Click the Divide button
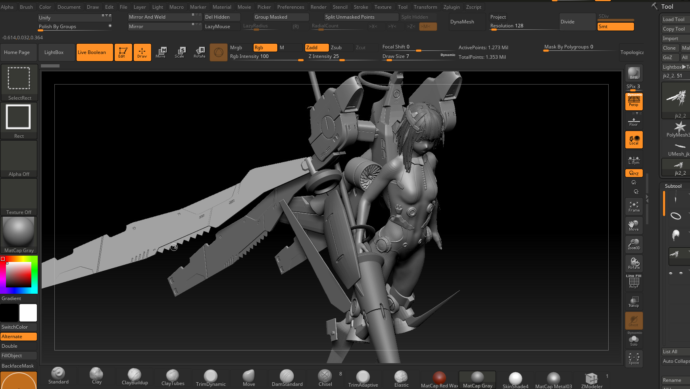 pyautogui.click(x=577, y=22)
